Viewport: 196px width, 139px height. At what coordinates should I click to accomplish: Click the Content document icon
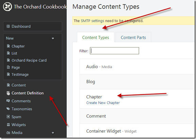pyautogui.click(x=8, y=85)
